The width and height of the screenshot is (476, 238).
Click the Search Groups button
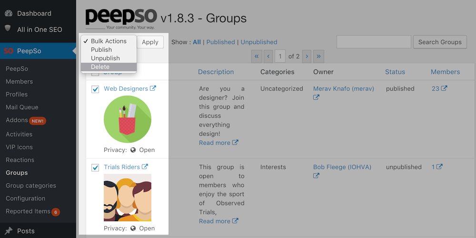[440, 42]
